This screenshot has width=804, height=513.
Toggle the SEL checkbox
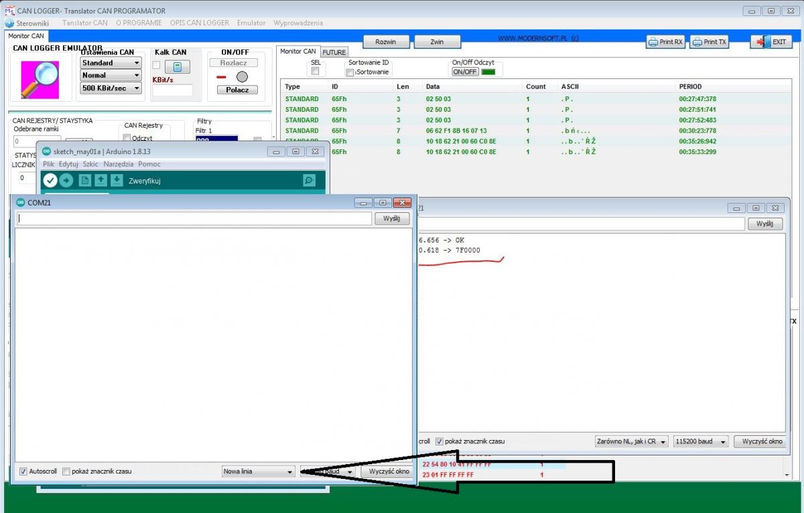315,71
